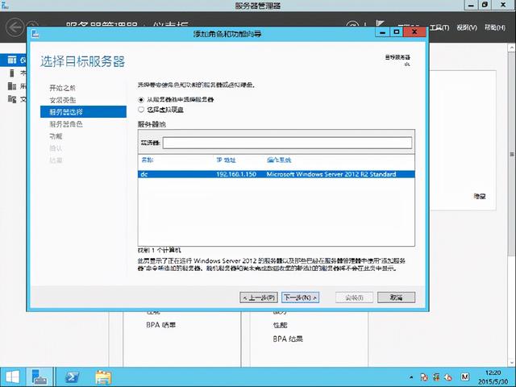Click the greyed-out 确认 wizard step
The height and width of the screenshot is (387, 516).
click(56, 148)
